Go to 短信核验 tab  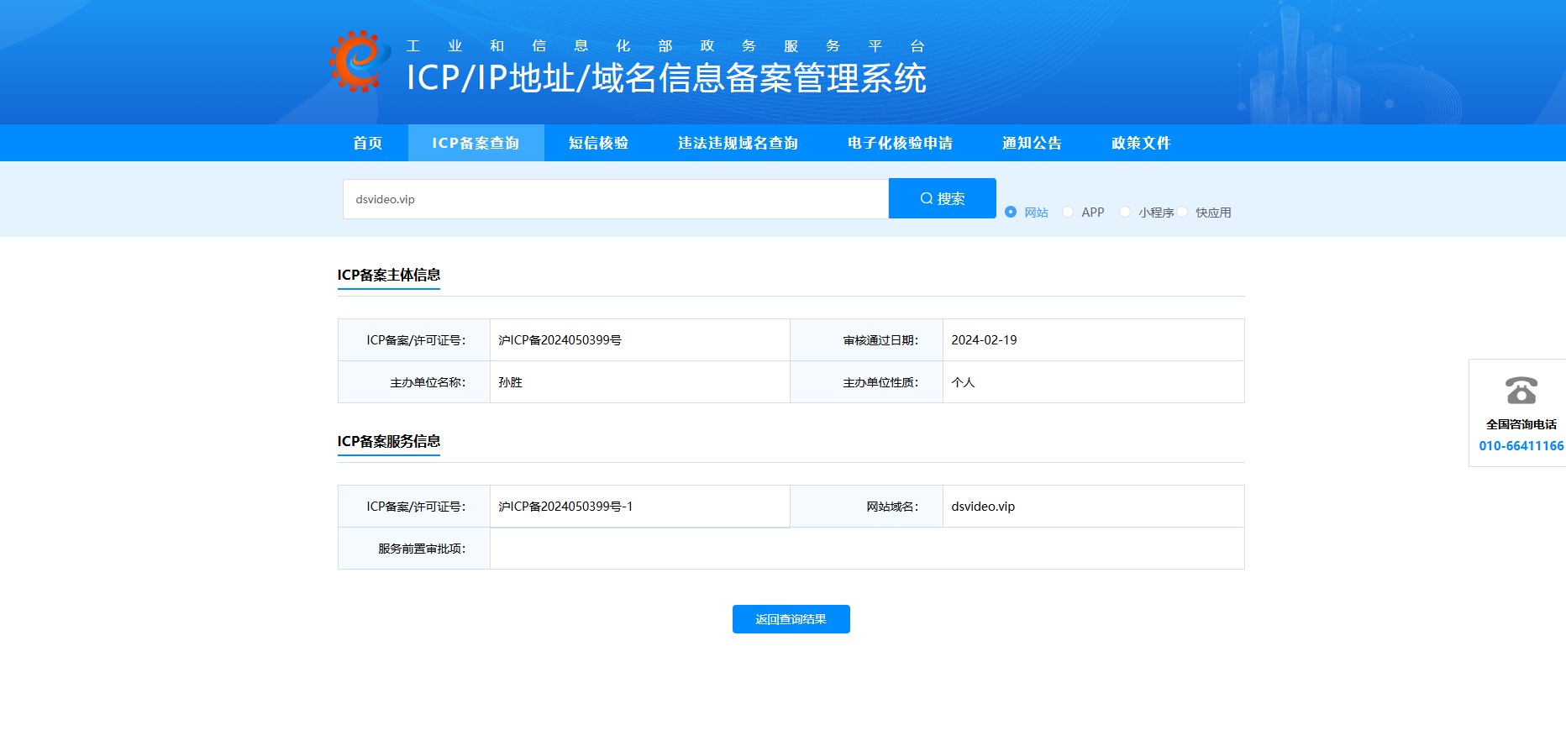(599, 143)
